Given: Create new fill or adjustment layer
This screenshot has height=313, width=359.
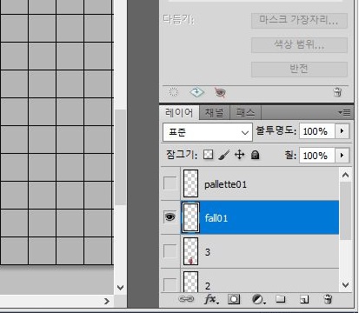Looking at the screenshot, I should [258, 299].
